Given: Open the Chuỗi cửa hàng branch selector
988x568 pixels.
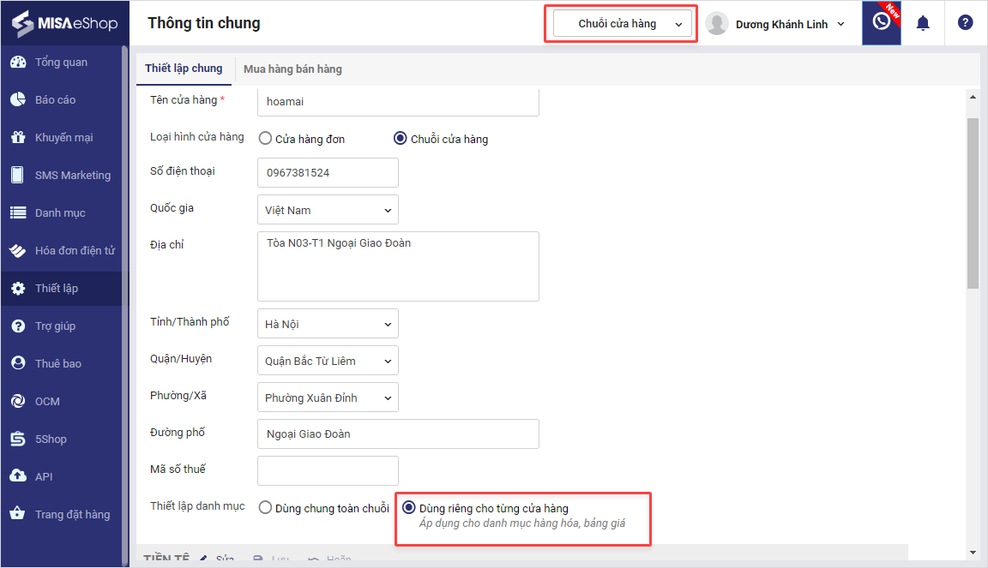Looking at the screenshot, I should [x=622, y=24].
